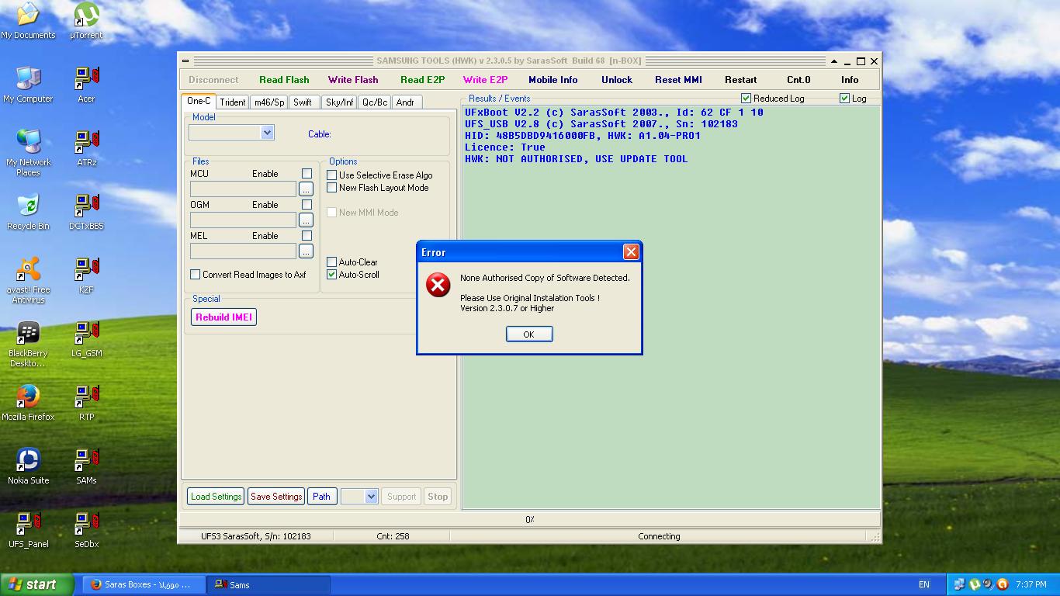
Task: Select the KZF desktop shortcut
Action: (86, 275)
